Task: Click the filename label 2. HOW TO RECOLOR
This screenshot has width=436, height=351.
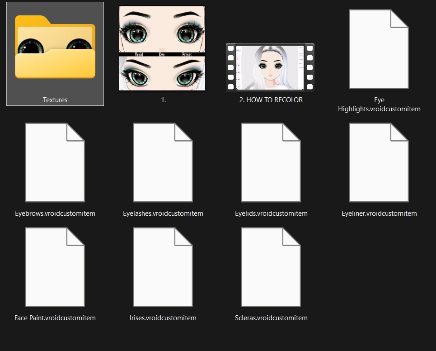Action: (x=271, y=100)
